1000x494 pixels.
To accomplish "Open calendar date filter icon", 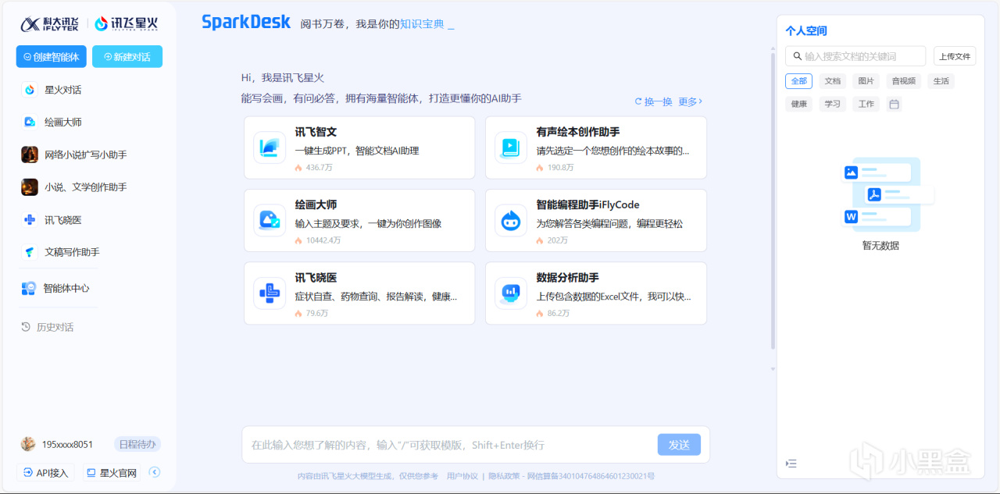I will (x=895, y=104).
